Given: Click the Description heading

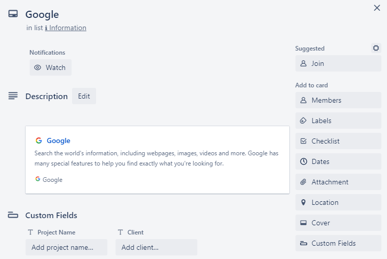Looking at the screenshot, I should pyautogui.click(x=47, y=96).
